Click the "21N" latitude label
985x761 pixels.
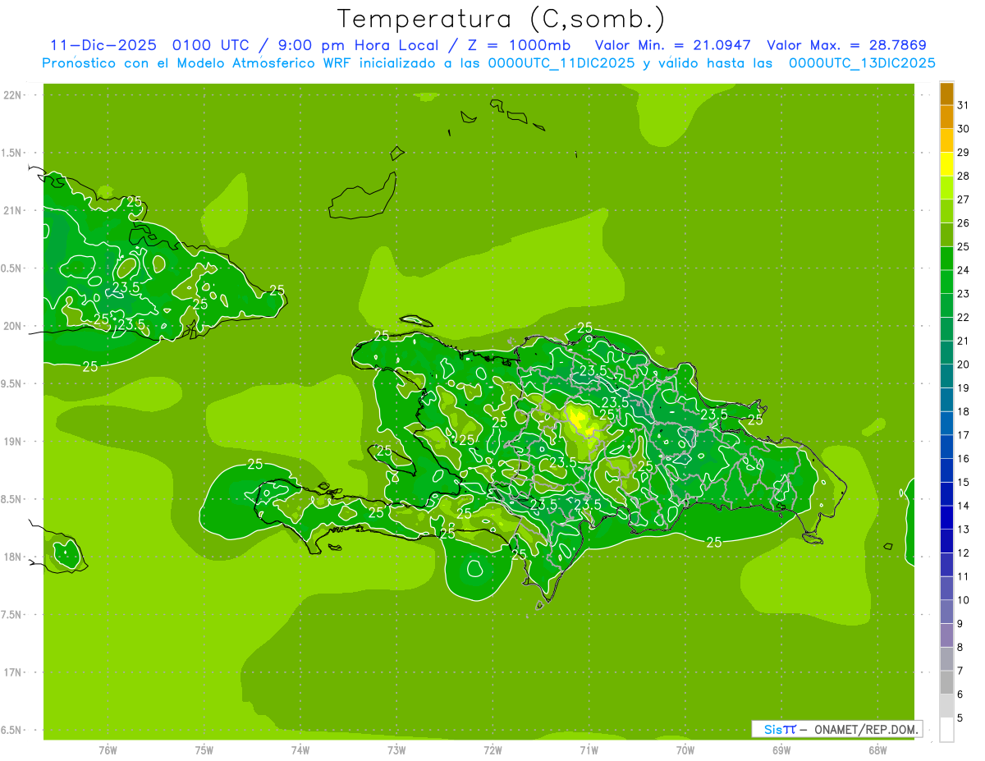[12, 211]
